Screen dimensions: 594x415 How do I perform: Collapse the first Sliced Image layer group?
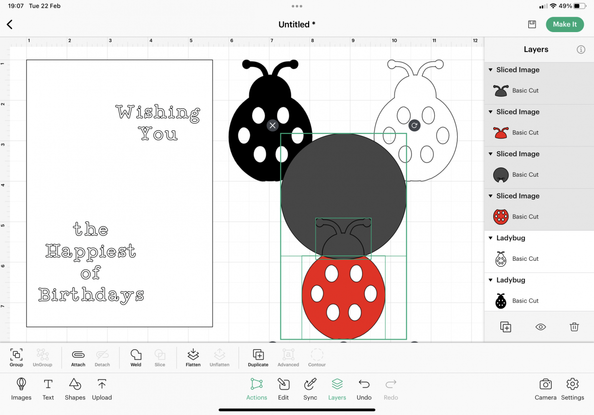tap(491, 70)
